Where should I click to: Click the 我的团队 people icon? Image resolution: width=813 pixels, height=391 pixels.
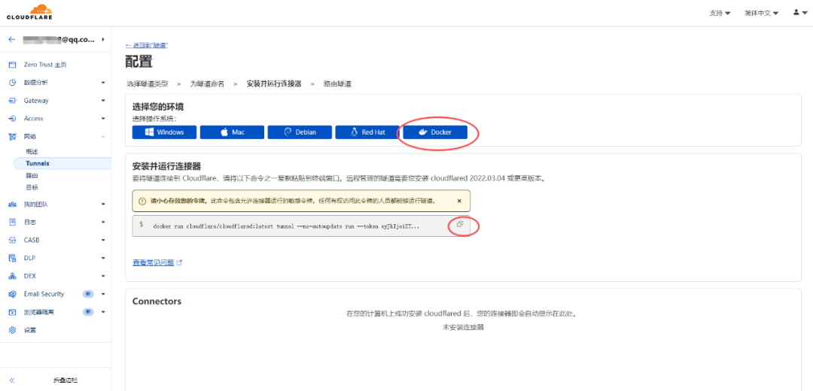pos(13,205)
